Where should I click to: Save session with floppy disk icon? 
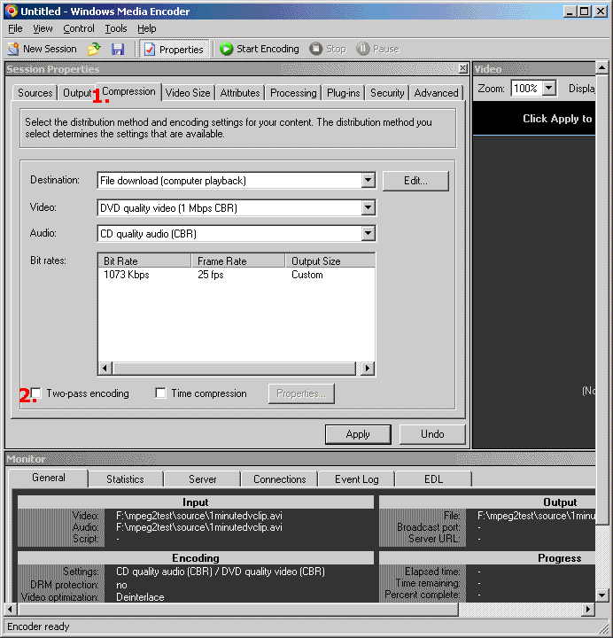tap(118, 49)
